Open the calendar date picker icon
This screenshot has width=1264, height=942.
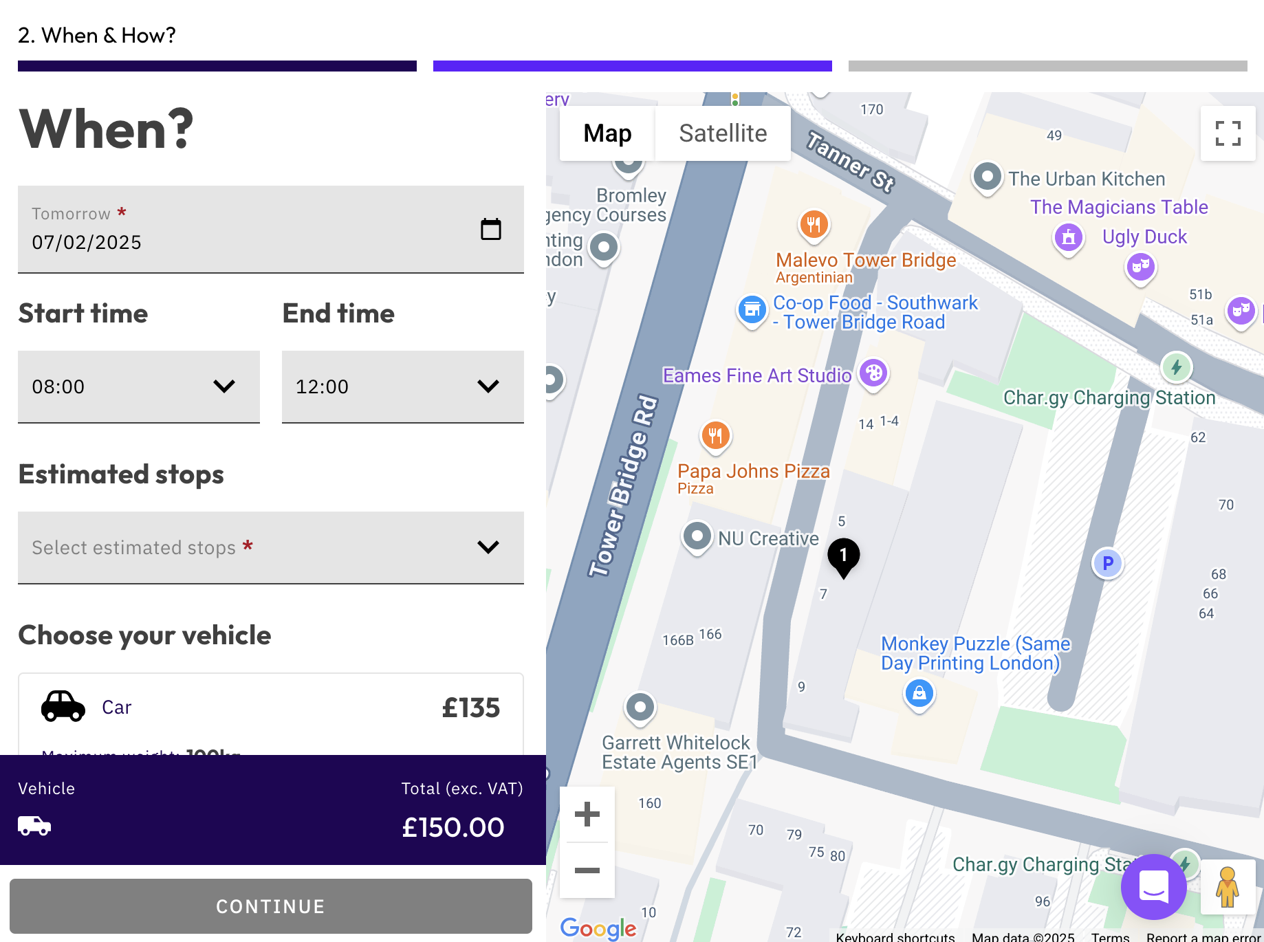coord(490,229)
